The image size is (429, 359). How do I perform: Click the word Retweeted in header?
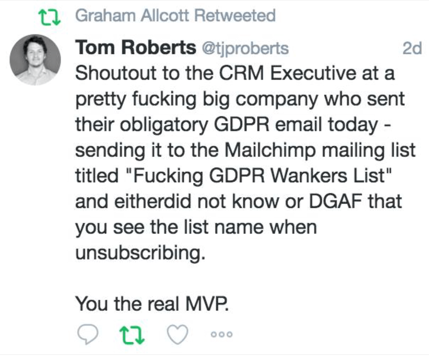pyautogui.click(x=235, y=16)
